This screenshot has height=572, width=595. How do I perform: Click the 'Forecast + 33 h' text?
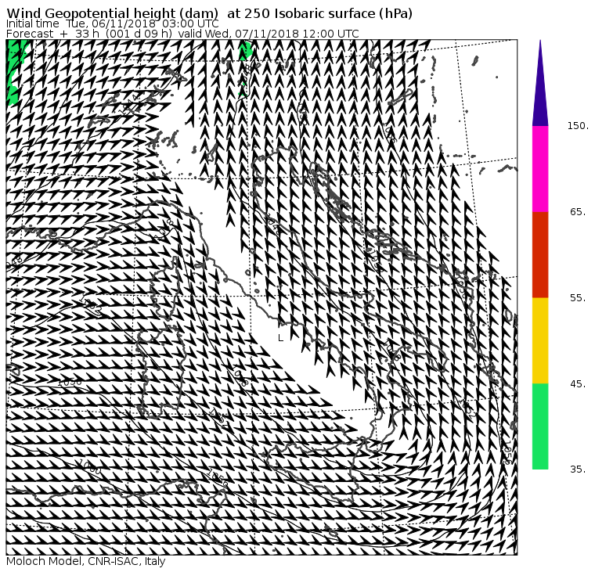[x=52, y=34]
